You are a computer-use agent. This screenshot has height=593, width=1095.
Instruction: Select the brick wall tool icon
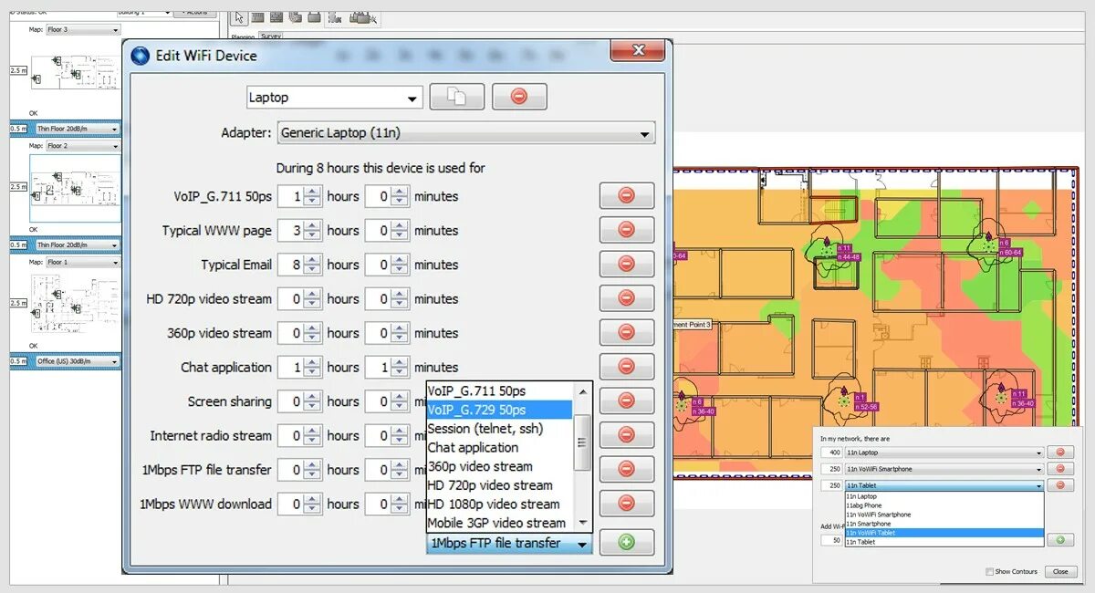(276, 17)
